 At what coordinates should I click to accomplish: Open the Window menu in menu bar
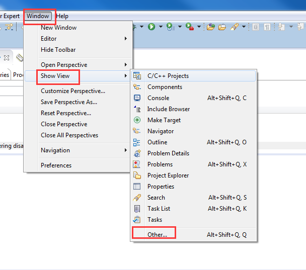click(38, 16)
